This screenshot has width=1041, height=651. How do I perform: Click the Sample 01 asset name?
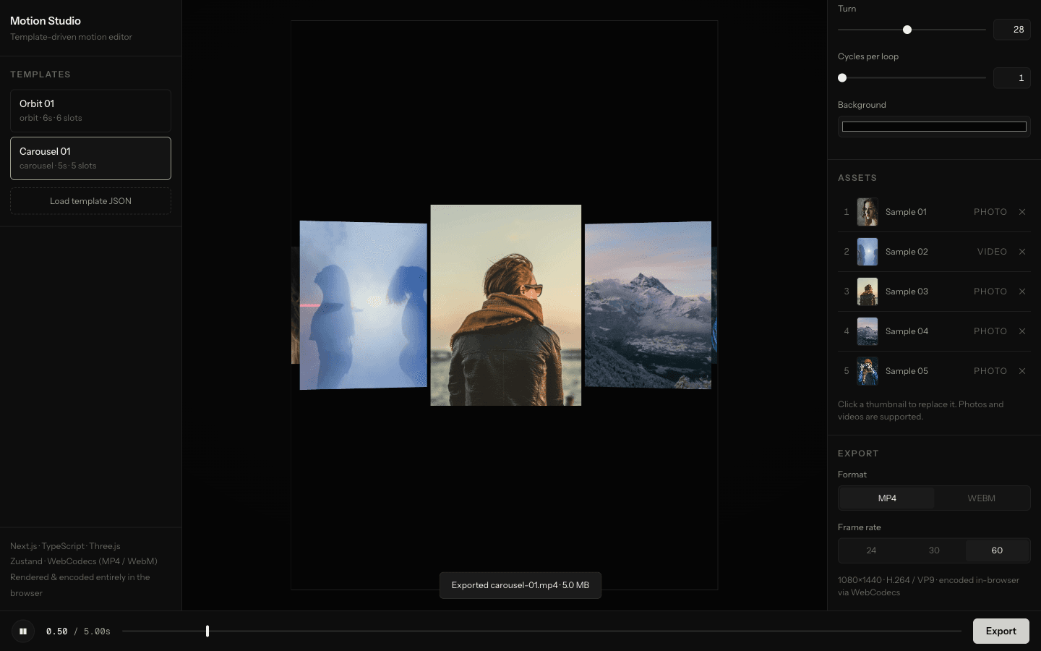(906, 212)
